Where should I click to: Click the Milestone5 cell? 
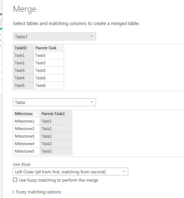26,151
